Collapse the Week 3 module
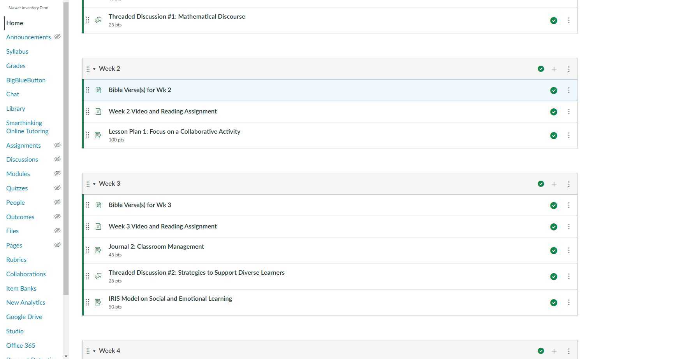This screenshot has height=359, width=697. (x=94, y=184)
